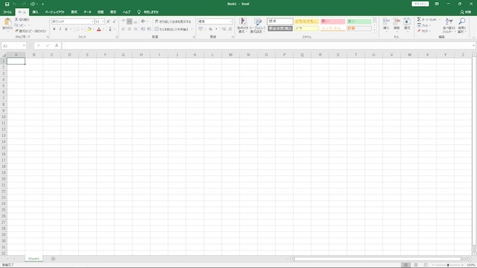Switch to the Help tab
Image resolution: width=477 pixels, height=268 pixels.
point(127,12)
